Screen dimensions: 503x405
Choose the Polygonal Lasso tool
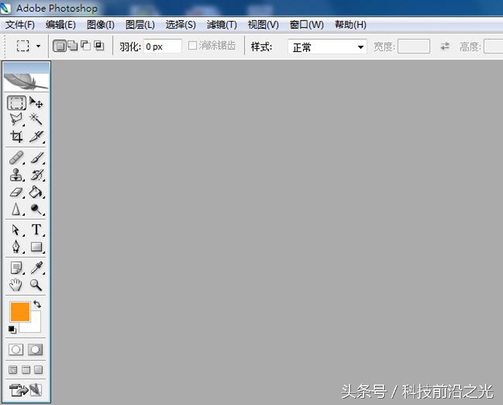point(17,119)
